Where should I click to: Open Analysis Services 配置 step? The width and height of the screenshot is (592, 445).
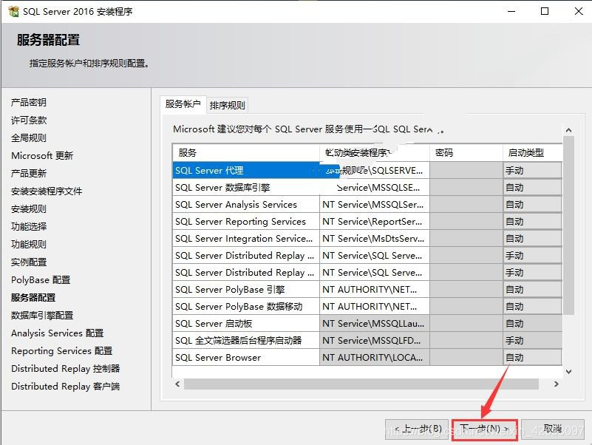click(x=58, y=333)
